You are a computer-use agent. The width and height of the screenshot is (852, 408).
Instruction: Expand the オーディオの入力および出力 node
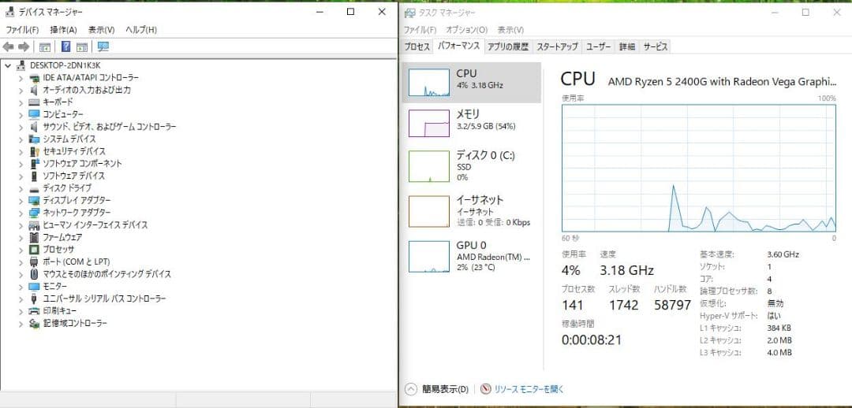point(21,90)
